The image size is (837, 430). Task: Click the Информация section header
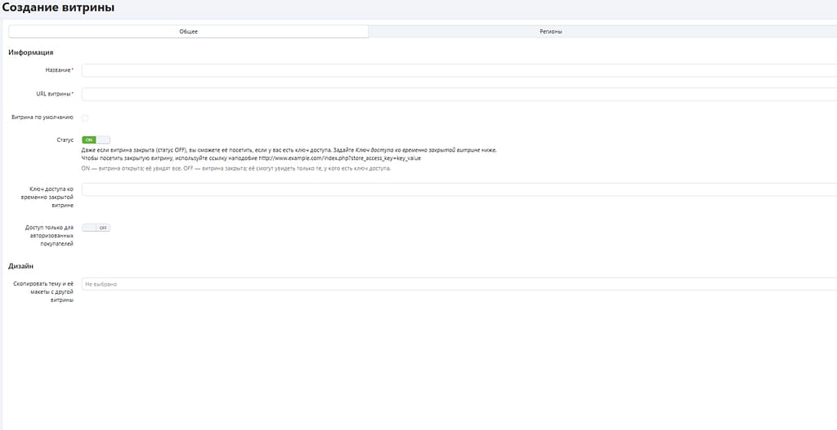click(x=30, y=53)
